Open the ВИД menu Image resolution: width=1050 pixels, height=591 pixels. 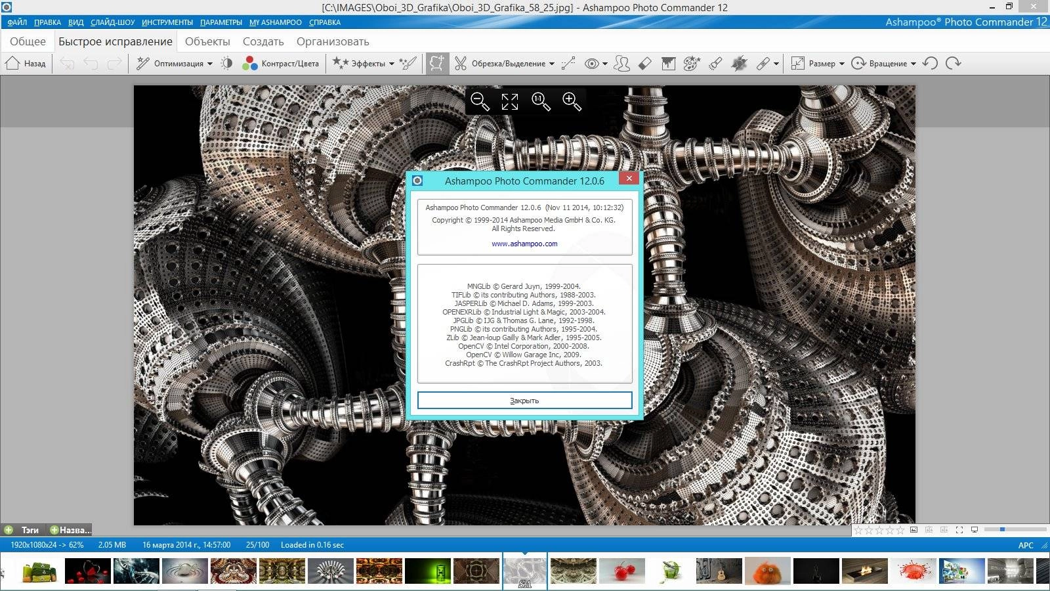tap(76, 22)
